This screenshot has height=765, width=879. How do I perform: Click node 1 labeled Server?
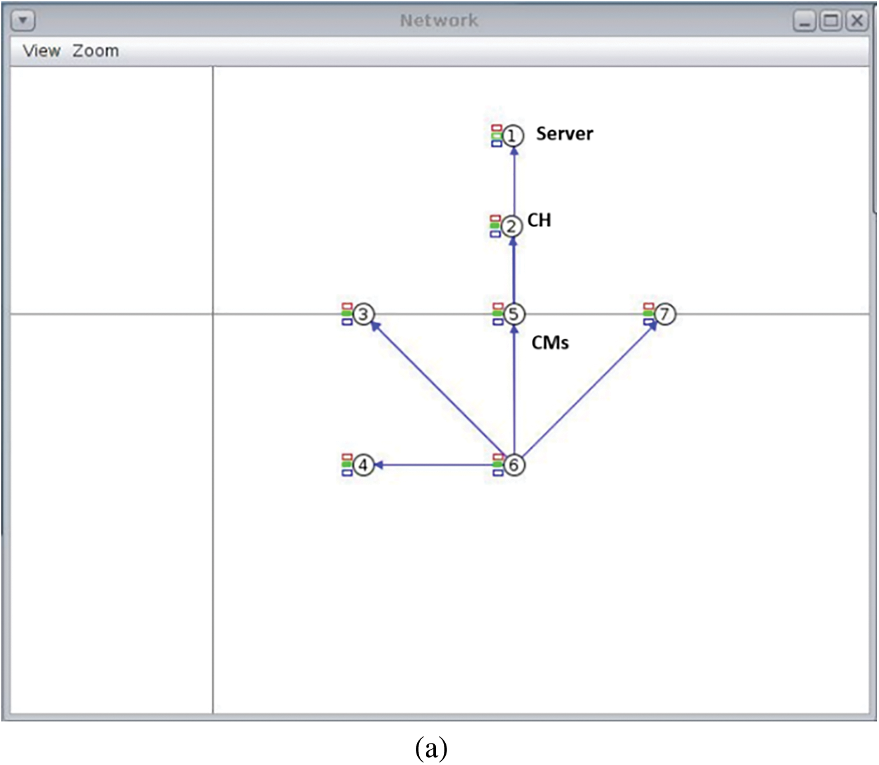pos(512,136)
